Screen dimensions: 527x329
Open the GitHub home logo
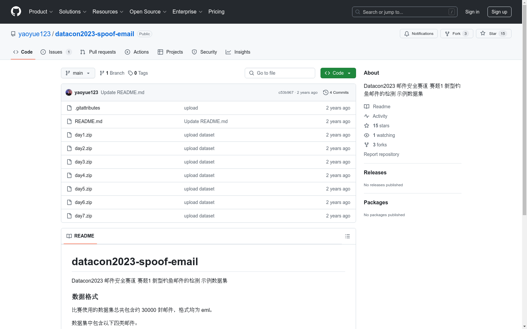pyautogui.click(x=16, y=12)
